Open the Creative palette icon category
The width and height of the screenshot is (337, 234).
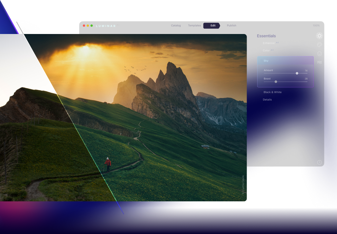pyautogui.click(x=319, y=45)
